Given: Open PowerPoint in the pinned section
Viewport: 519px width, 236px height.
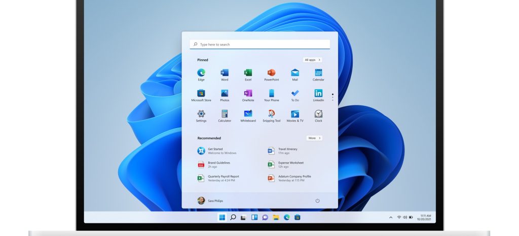Looking at the screenshot, I should pyautogui.click(x=271, y=73).
